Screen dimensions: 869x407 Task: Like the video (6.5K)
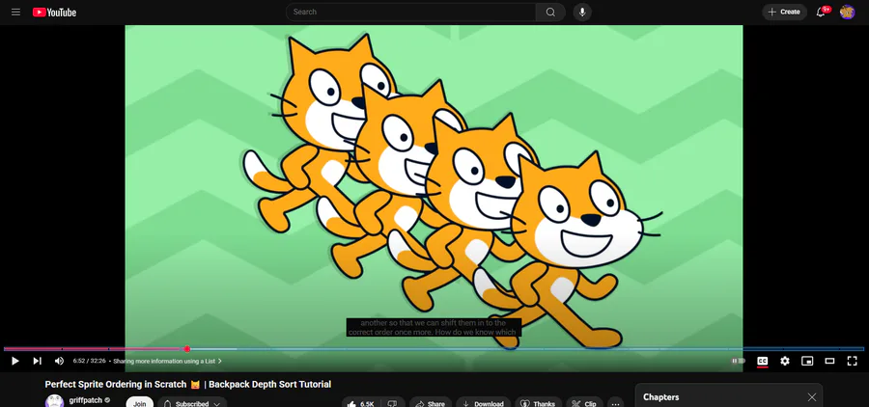361,403
